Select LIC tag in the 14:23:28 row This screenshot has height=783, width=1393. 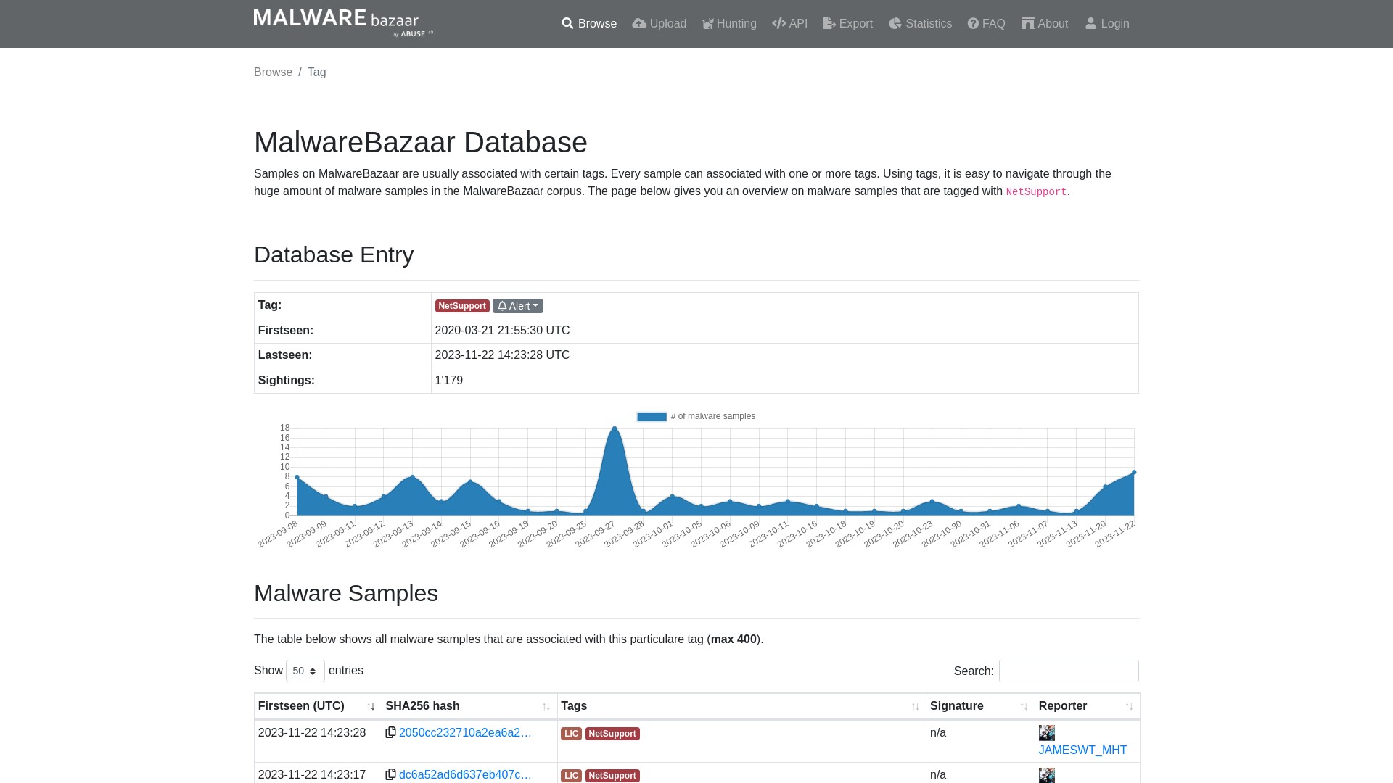(571, 734)
